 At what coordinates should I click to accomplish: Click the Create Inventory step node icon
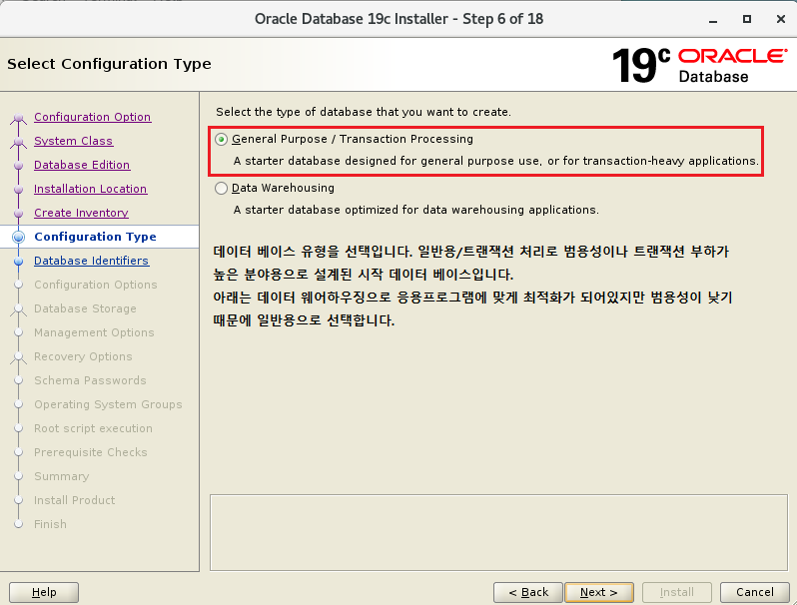[x=18, y=214]
